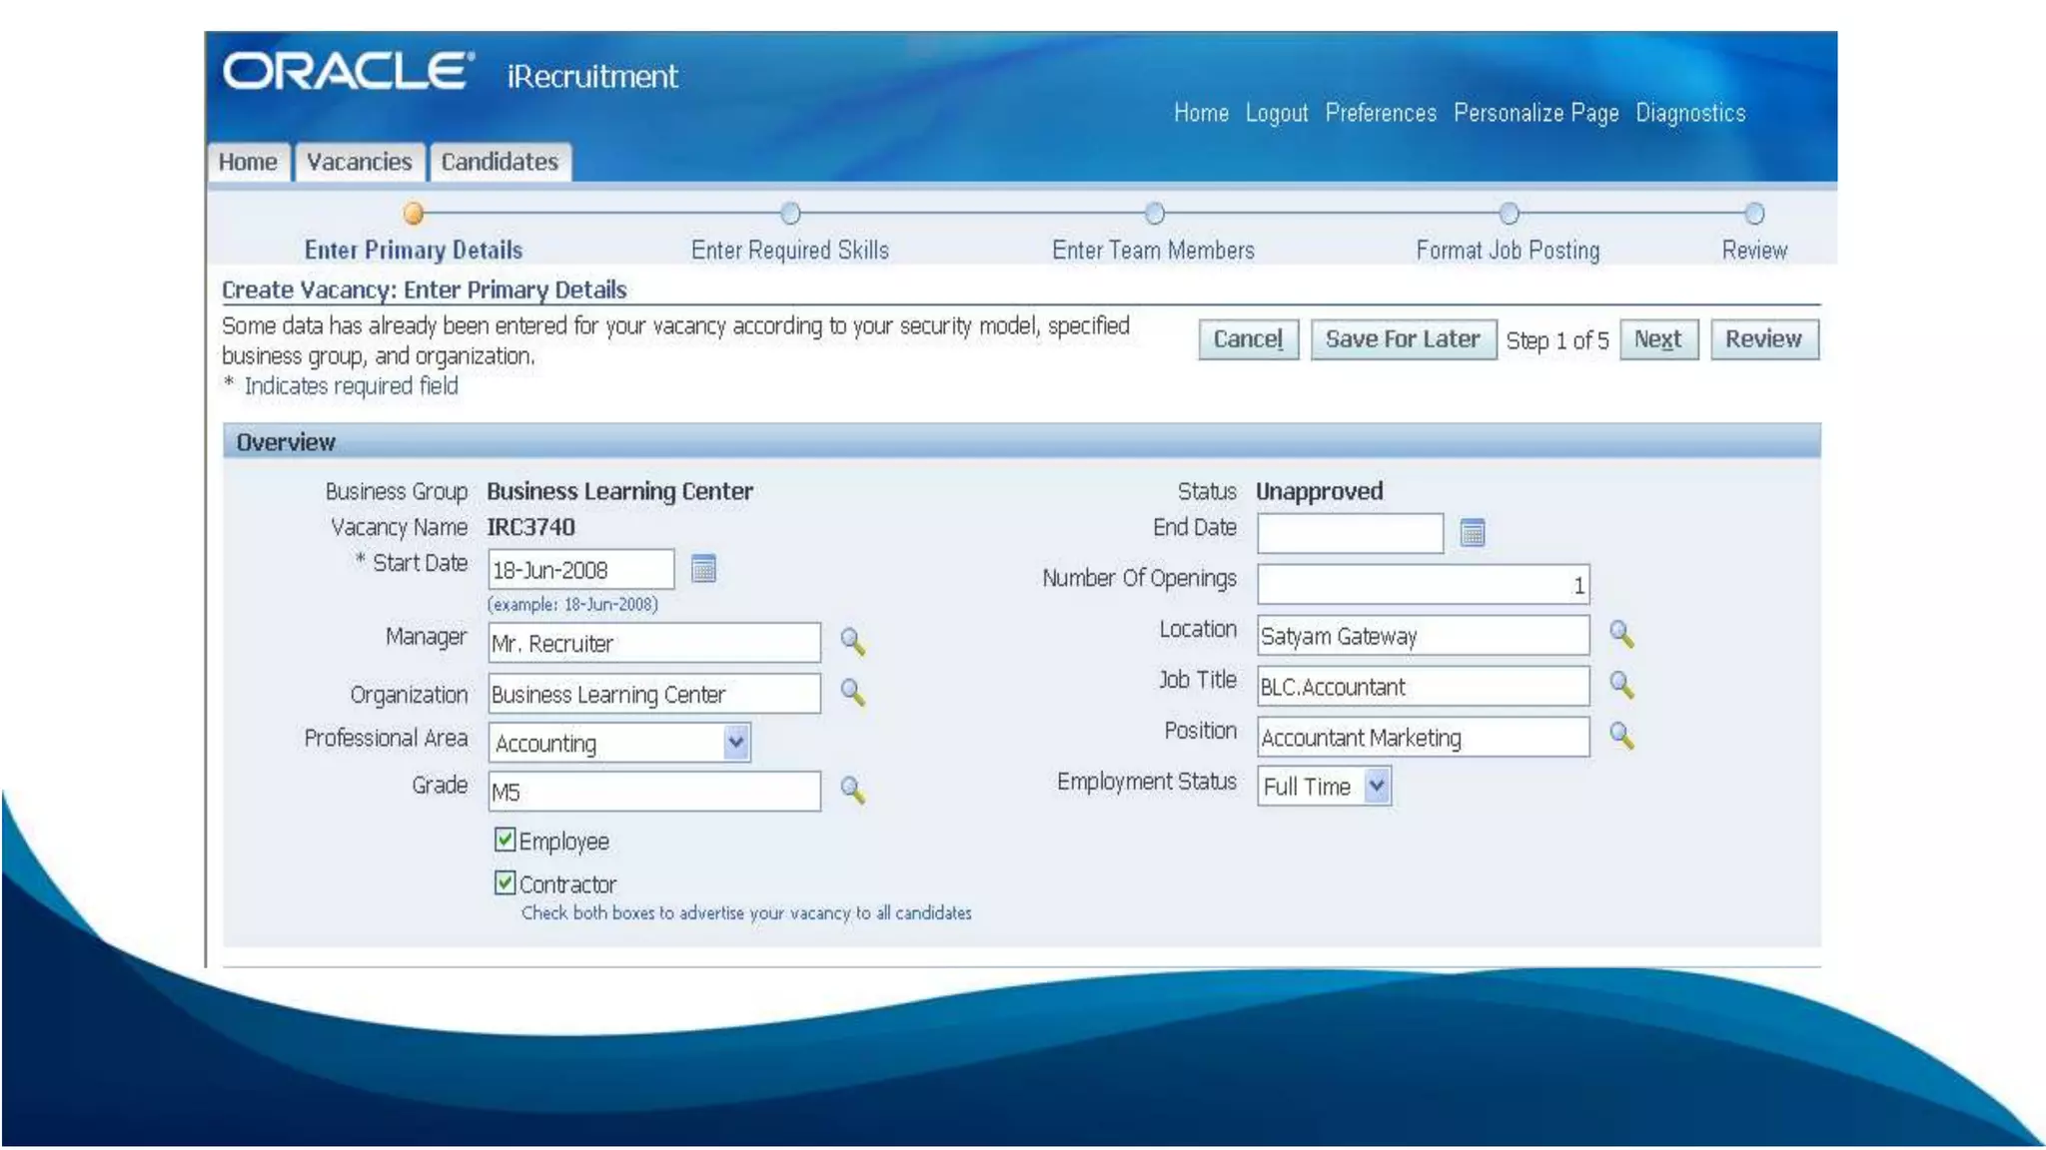This screenshot has height=1150, width=2046.
Task: Open the Grade search magnifier icon
Action: tap(852, 791)
